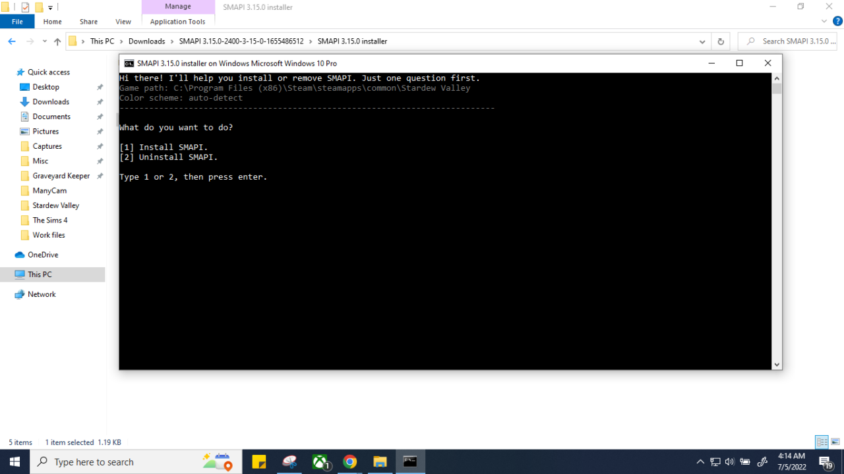Expand the address bar history dropdown

pyautogui.click(x=702, y=41)
